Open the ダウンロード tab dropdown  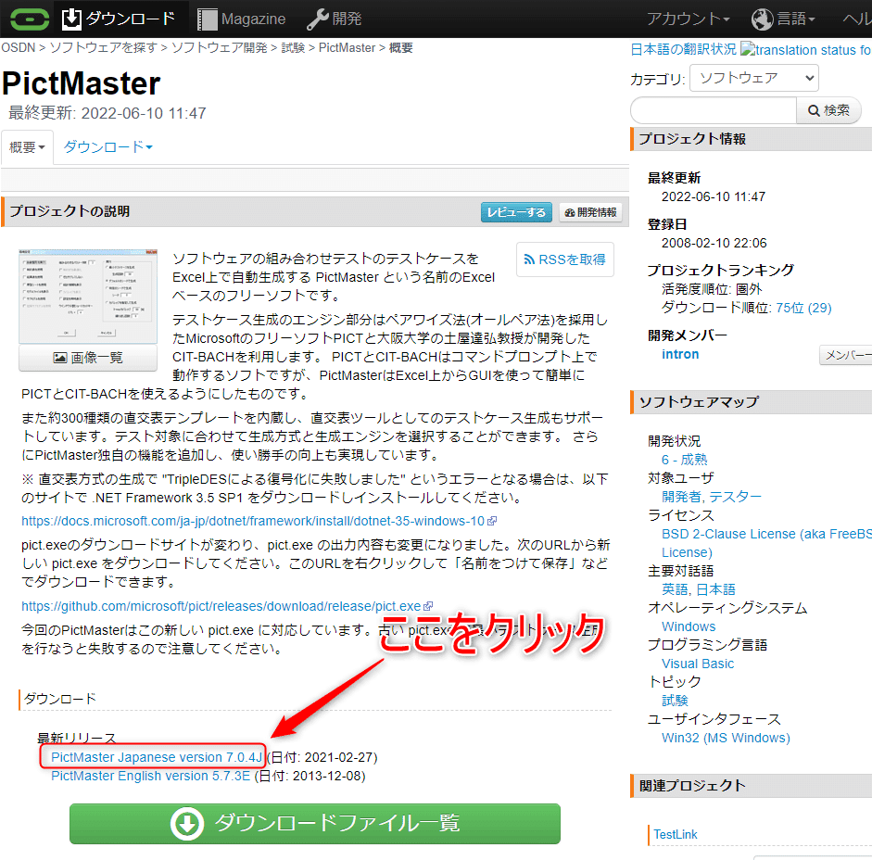[107, 147]
